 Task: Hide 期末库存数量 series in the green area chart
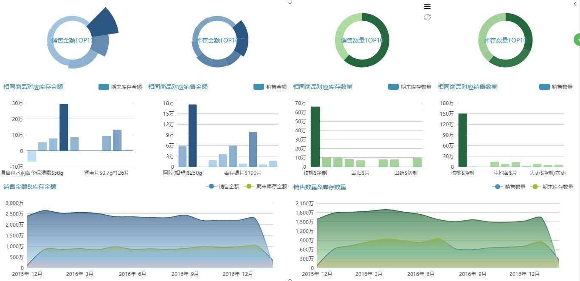(552, 187)
